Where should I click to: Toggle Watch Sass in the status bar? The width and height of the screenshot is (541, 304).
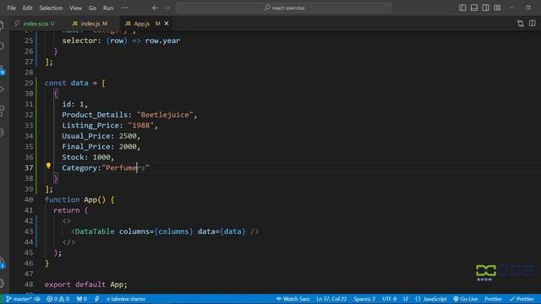coord(292,299)
